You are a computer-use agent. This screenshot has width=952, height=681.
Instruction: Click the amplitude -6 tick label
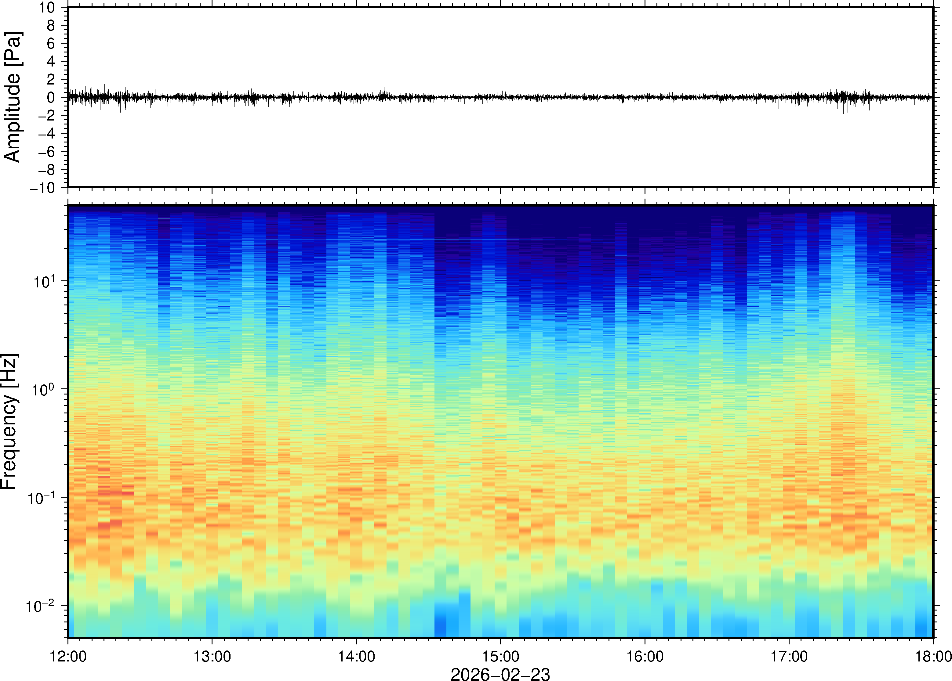point(46,152)
